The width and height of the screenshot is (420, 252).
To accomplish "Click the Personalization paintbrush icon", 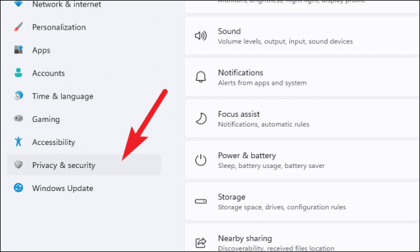I will 18,27.
